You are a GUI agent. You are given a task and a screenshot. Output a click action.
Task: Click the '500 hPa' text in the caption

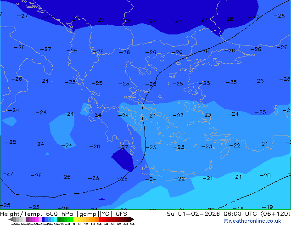[x=60, y=214]
